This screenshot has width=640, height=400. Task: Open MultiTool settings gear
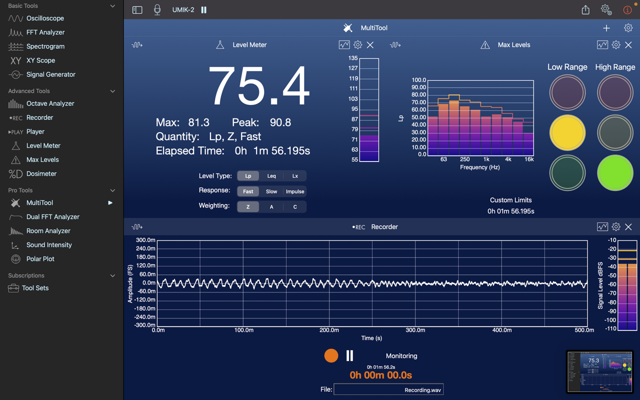click(x=628, y=28)
